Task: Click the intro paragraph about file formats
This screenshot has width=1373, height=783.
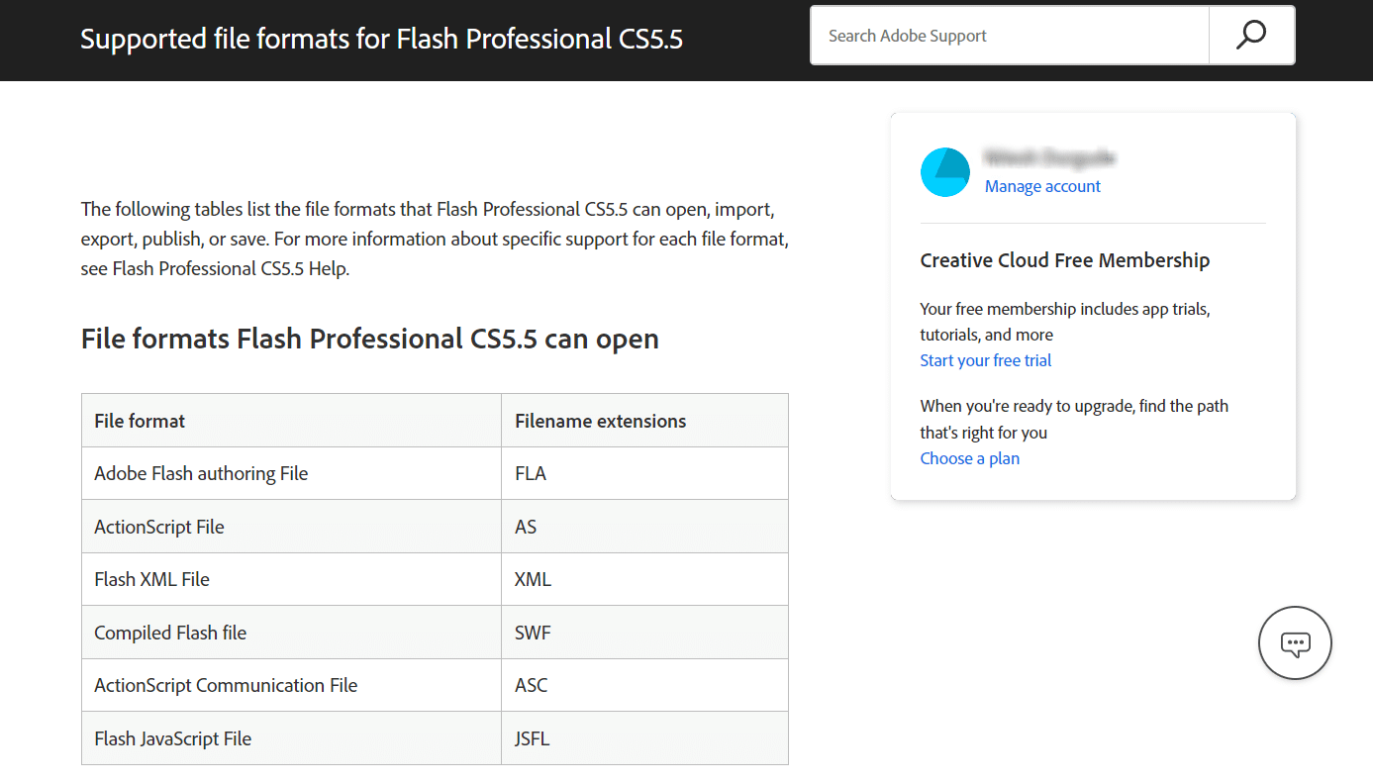Action: coord(435,239)
